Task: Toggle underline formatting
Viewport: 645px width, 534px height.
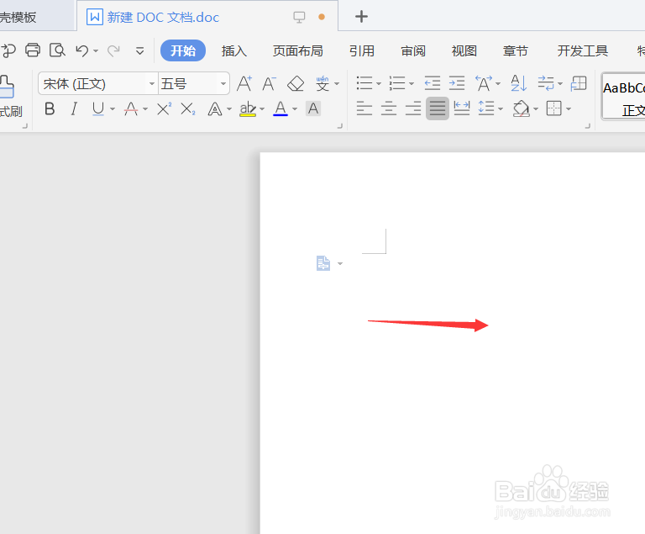Action: pyautogui.click(x=98, y=108)
